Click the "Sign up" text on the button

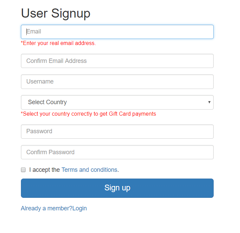pos(117,188)
